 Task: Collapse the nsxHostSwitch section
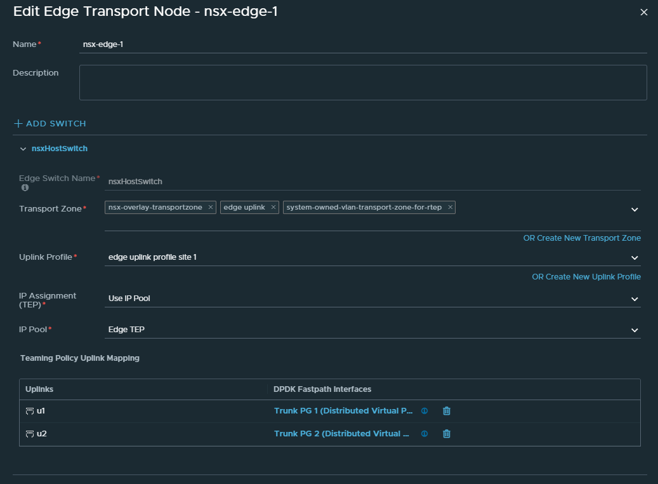point(23,149)
